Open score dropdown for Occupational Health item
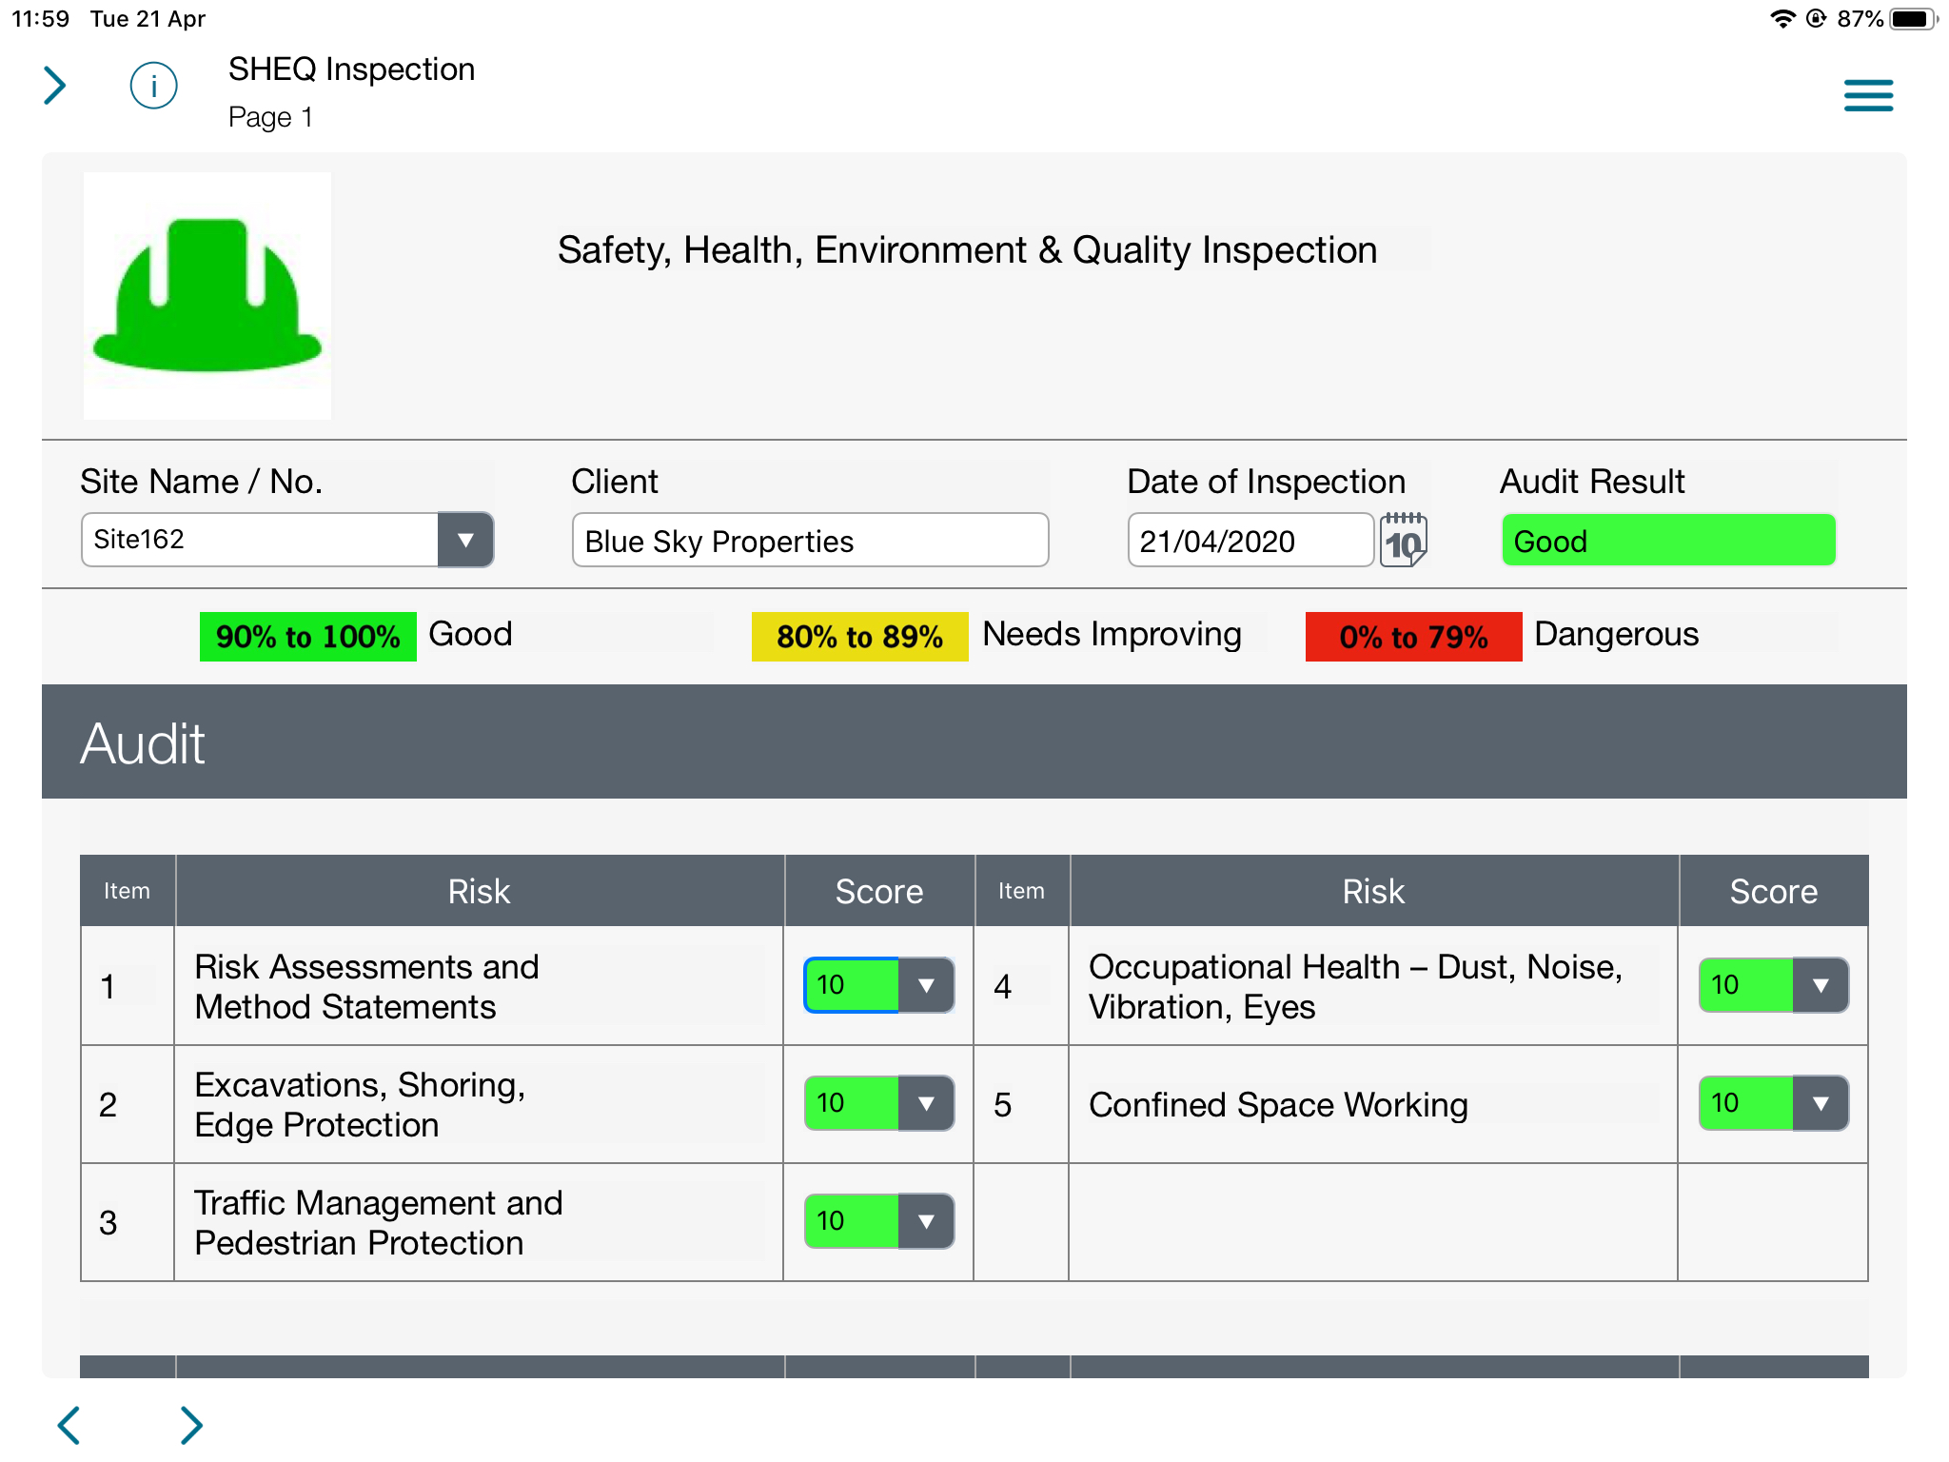 tap(1820, 985)
